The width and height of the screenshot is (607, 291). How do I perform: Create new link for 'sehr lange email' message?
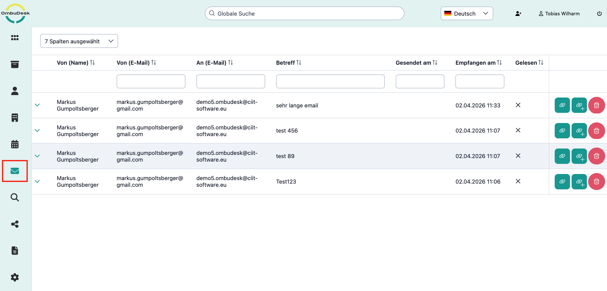click(x=579, y=105)
